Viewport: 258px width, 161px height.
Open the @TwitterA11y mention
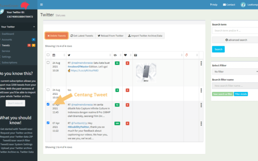pyautogui.click(x=79, y=123)
